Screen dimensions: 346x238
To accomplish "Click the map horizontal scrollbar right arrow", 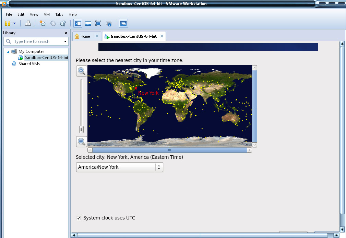I will [x=249, y=150].
